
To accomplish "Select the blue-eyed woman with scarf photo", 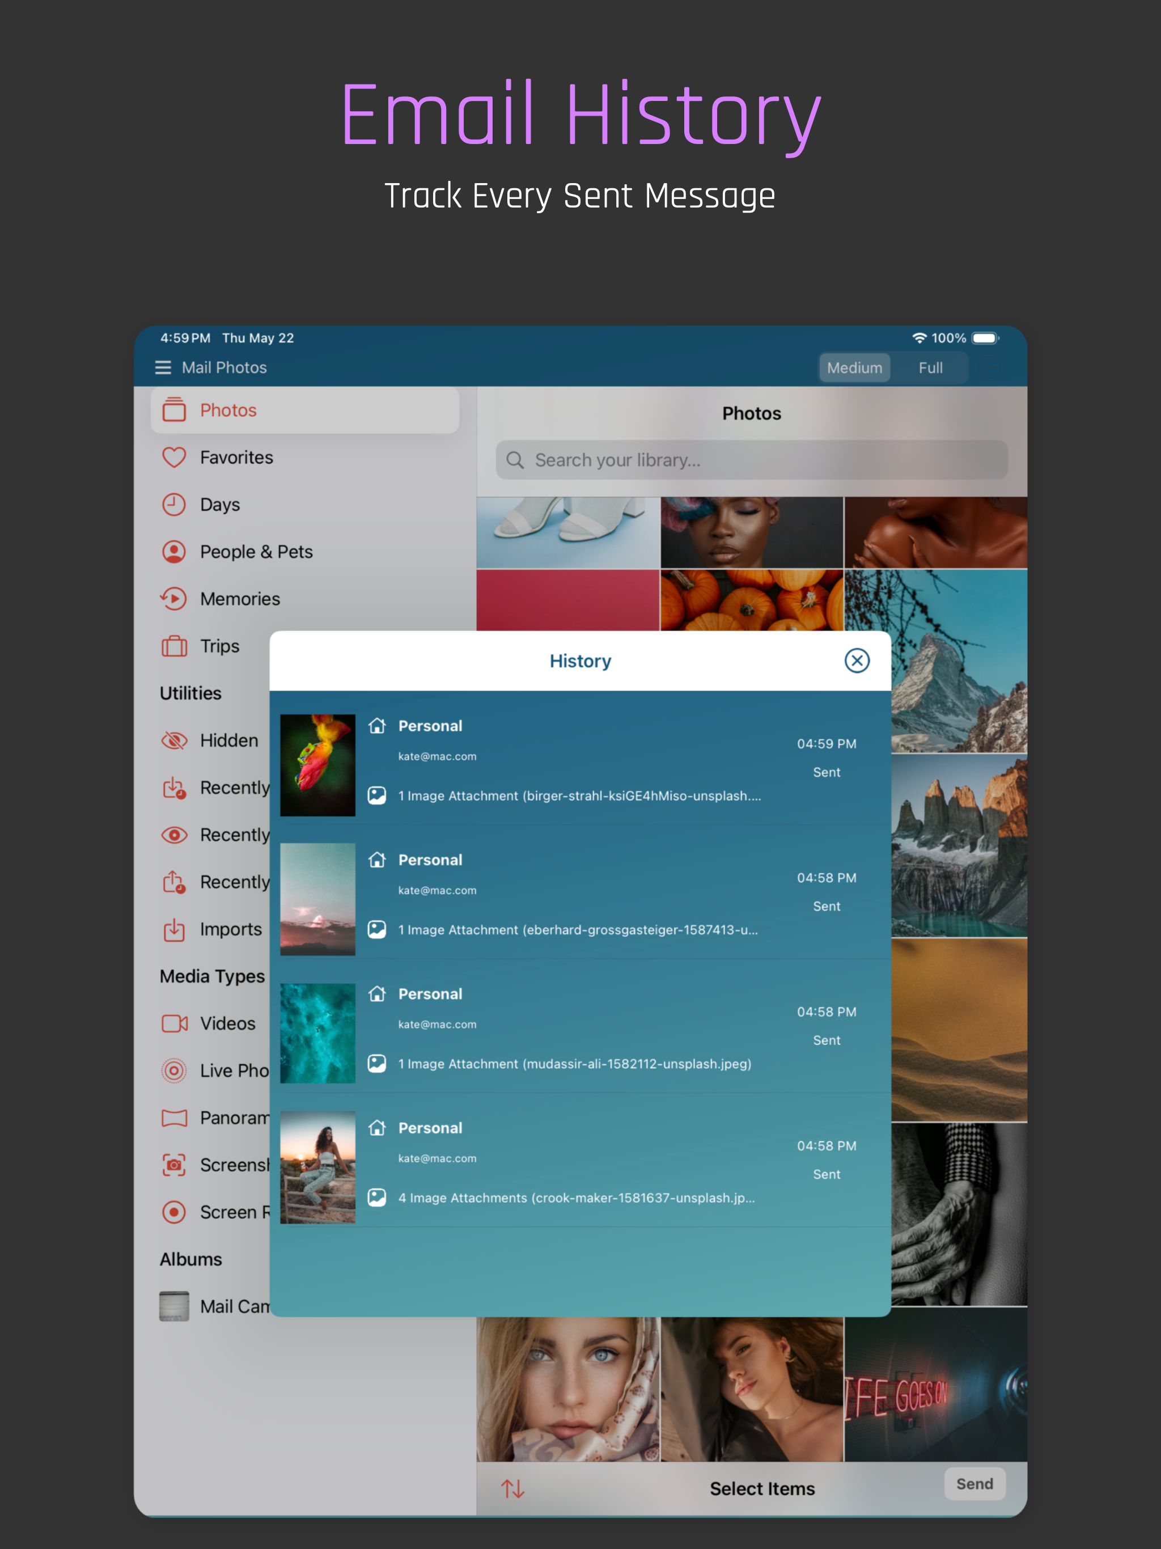I will point(568,1389).
